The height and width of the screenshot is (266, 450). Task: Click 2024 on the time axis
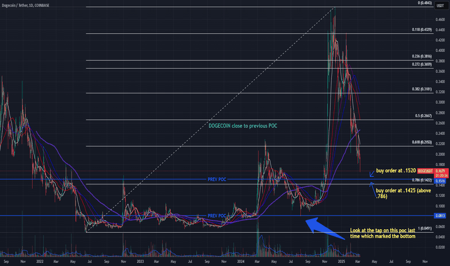(240, 261)
